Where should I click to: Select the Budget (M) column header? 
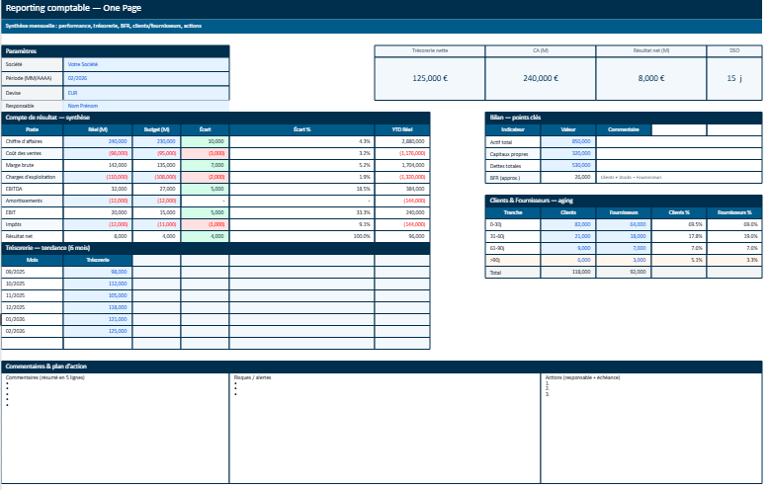pyautogui.click(x=156, y=129)
